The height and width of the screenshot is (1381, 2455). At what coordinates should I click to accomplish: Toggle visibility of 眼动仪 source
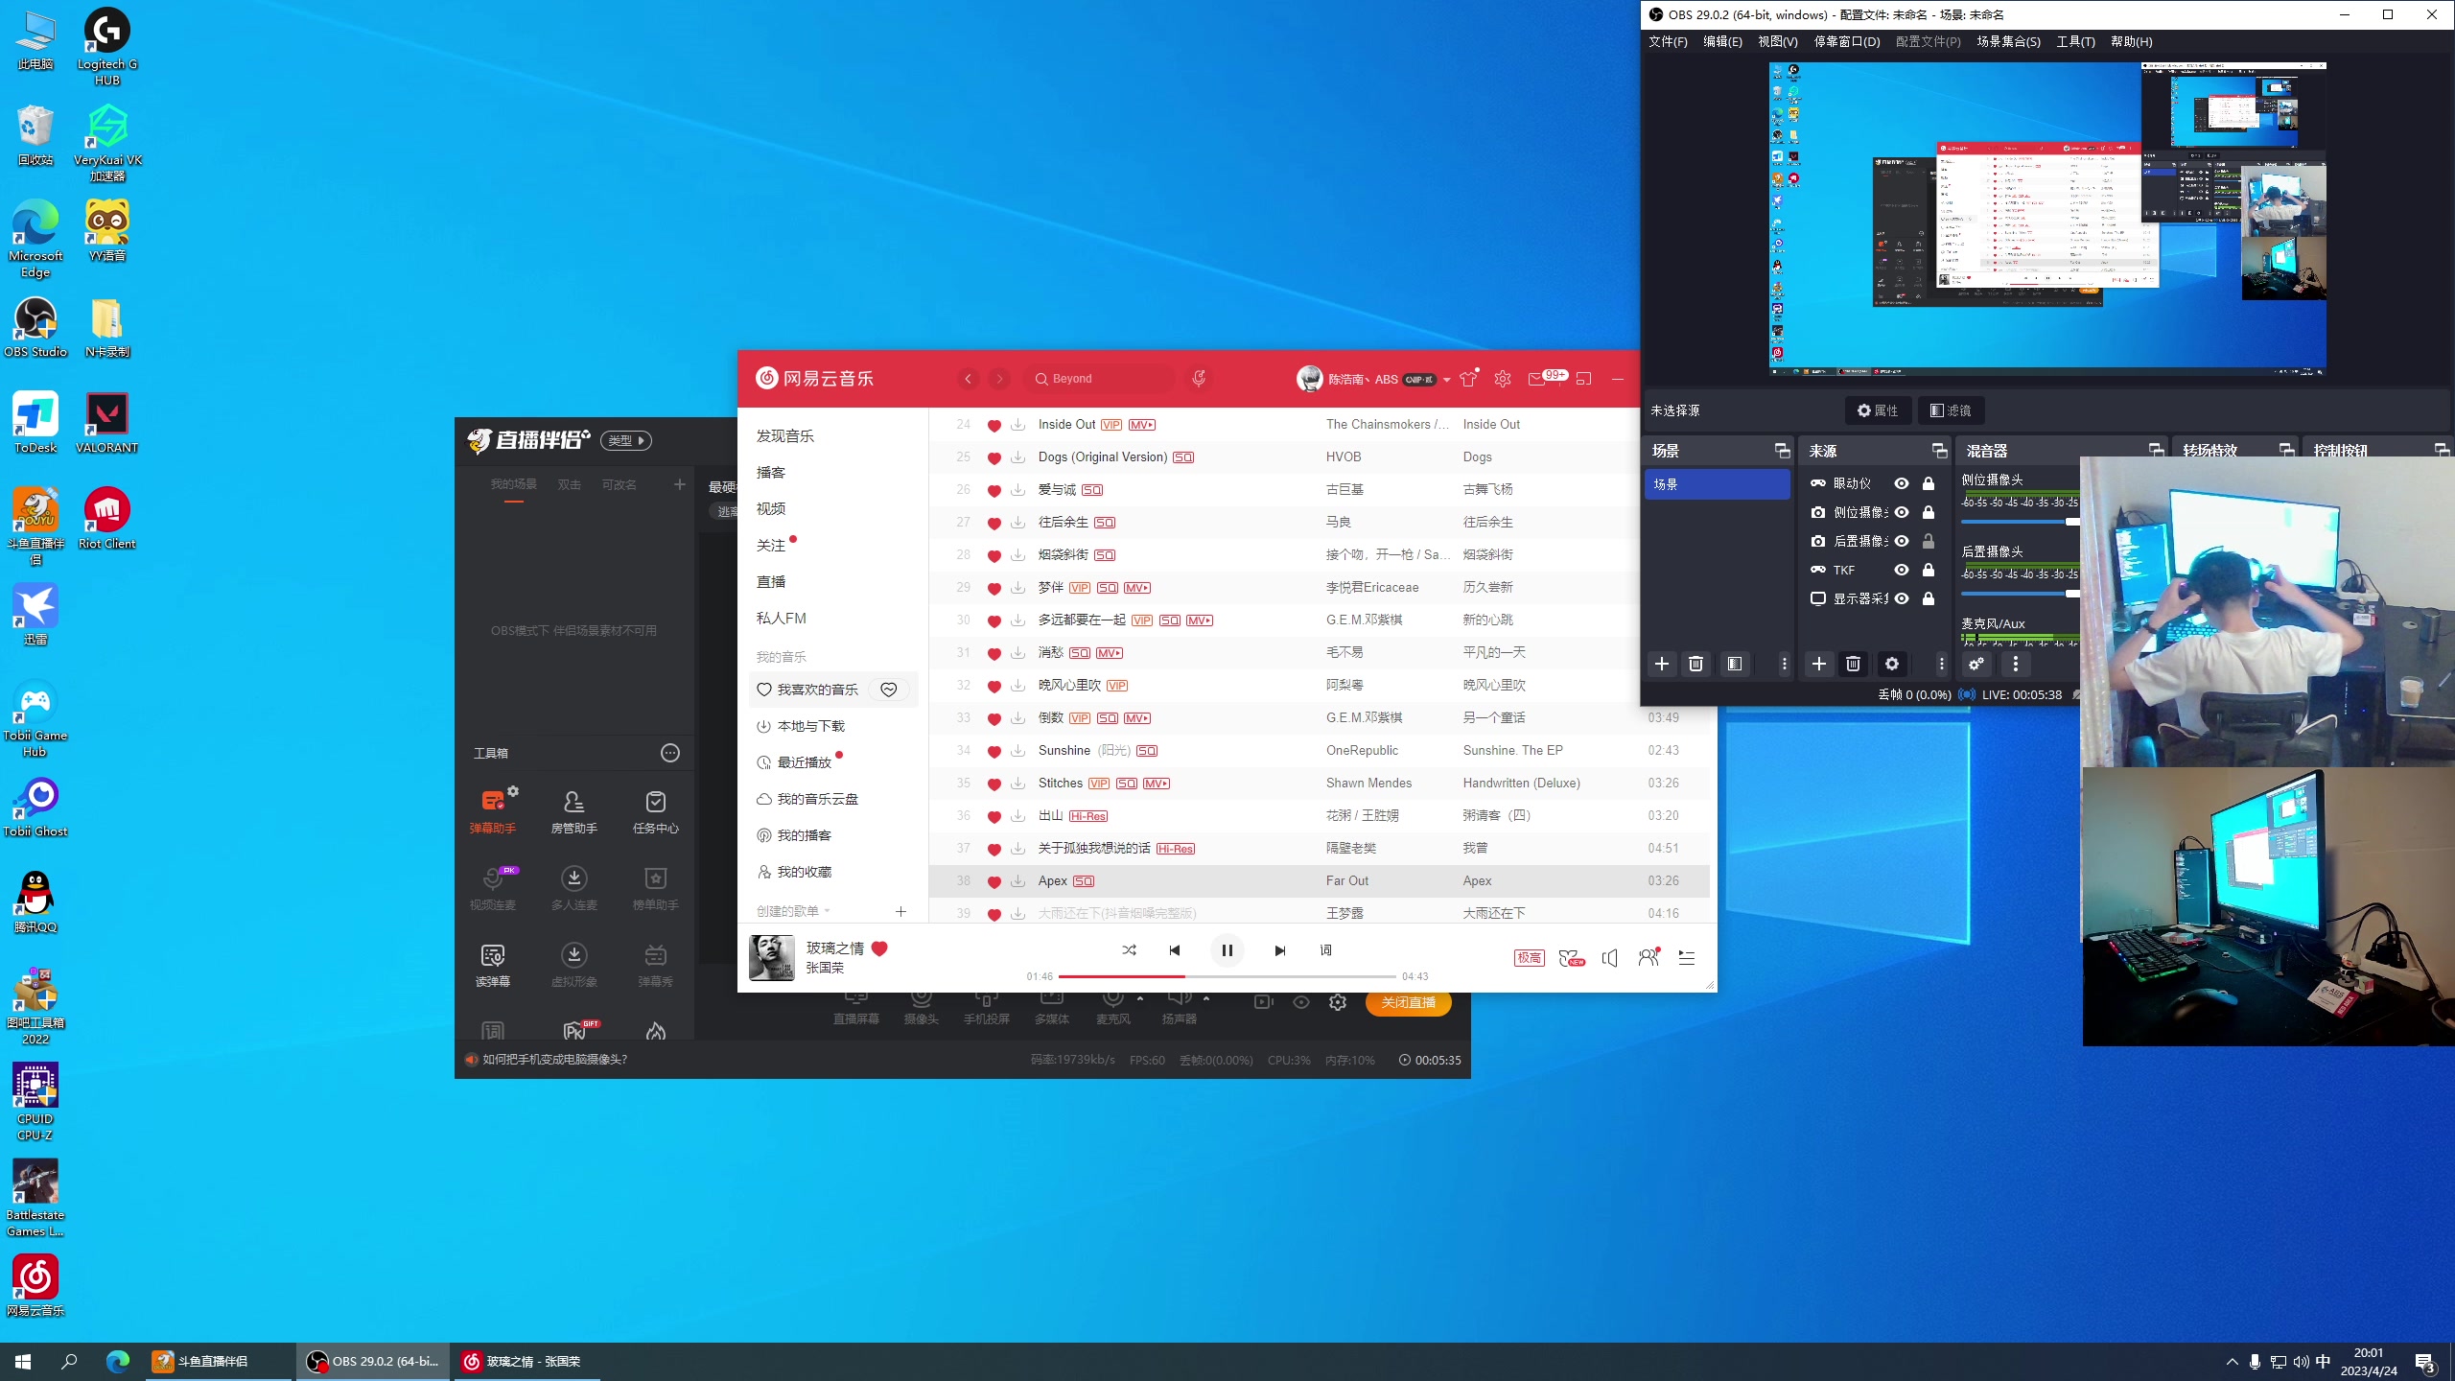(x=1902, y=483)
